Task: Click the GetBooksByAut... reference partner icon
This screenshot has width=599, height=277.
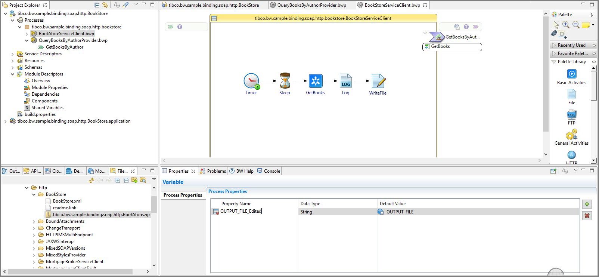Action: point(437,37)
